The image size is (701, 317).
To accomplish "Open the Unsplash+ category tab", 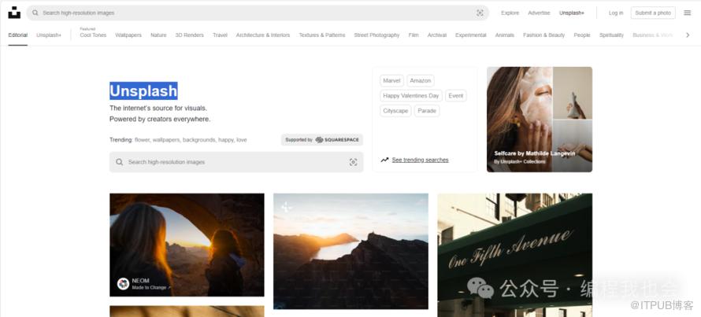I will [x=49, y=35].
